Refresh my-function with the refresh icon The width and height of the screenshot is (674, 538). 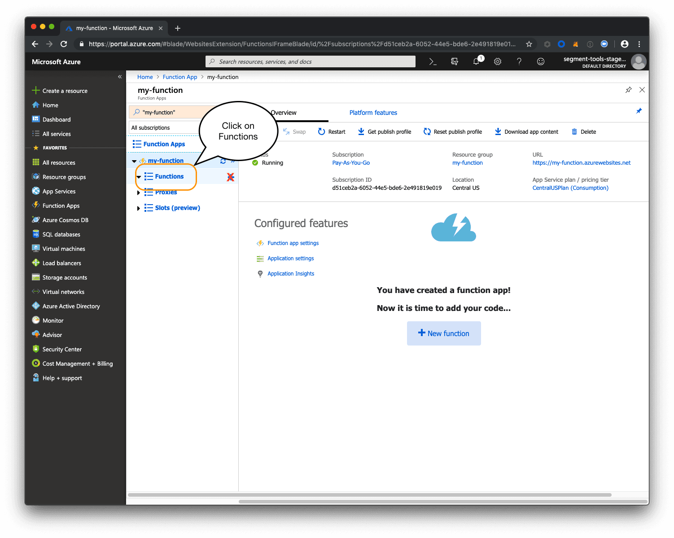[223, 160]
